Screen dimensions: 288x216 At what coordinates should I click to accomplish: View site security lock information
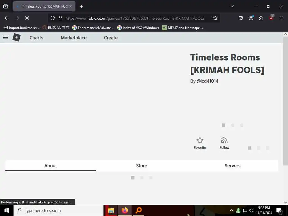60,18
